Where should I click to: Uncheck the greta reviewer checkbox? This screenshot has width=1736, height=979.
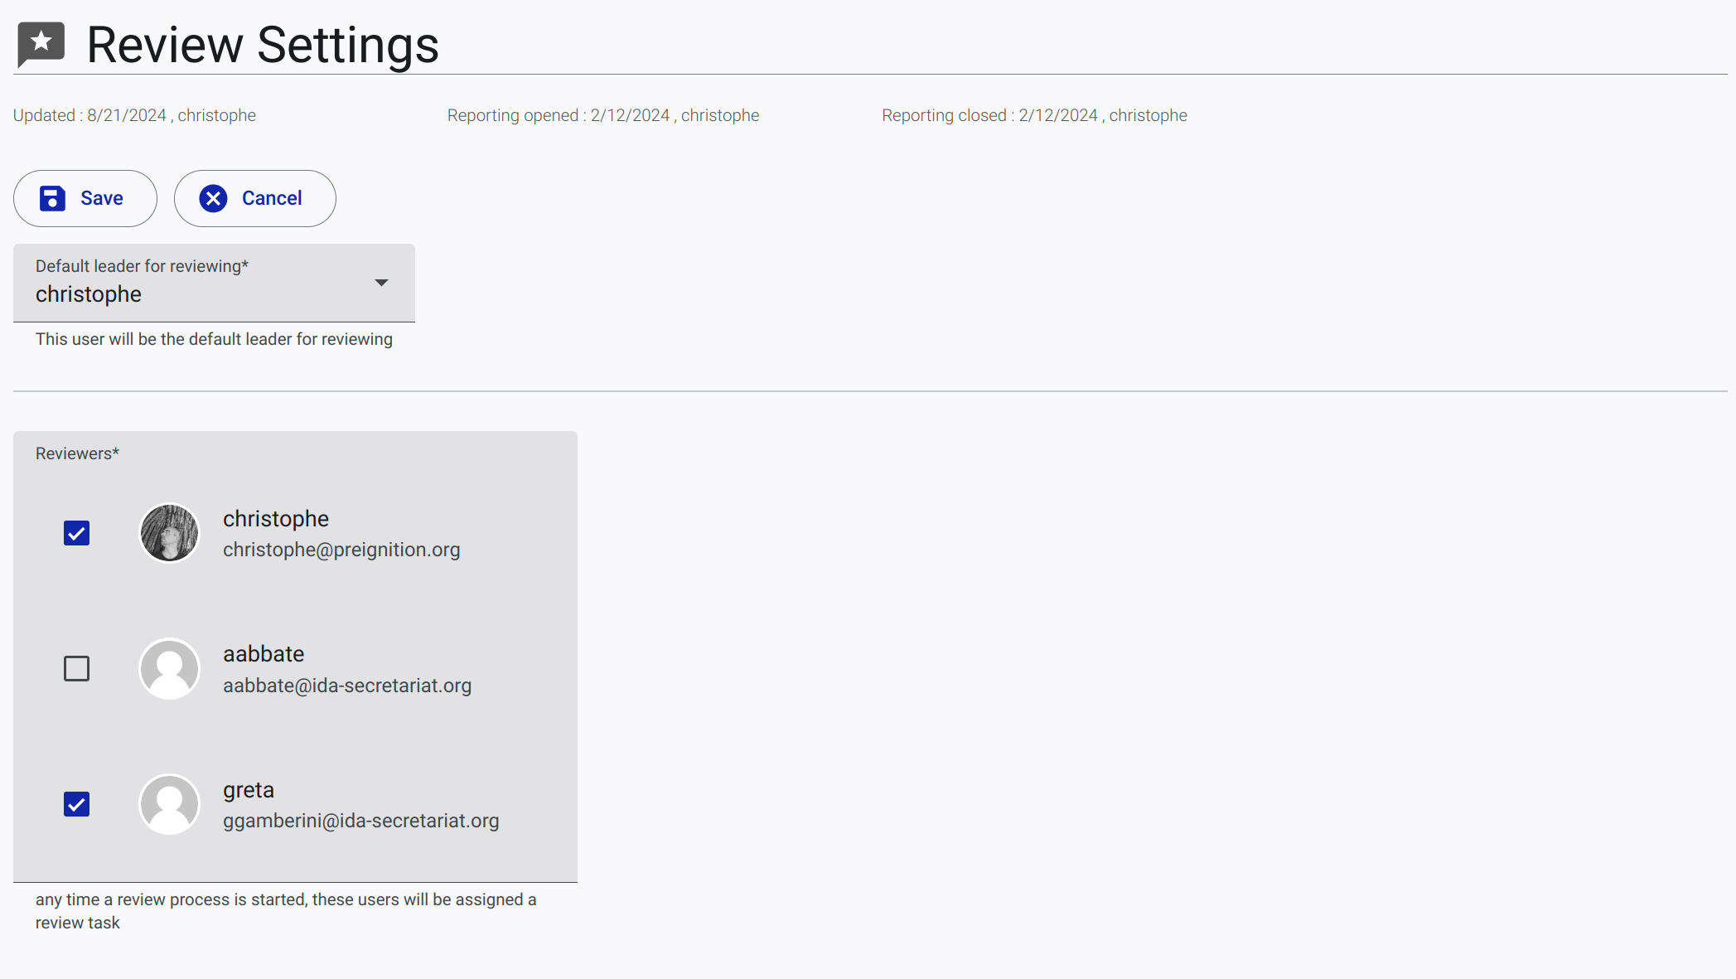(x=76, y=804)
